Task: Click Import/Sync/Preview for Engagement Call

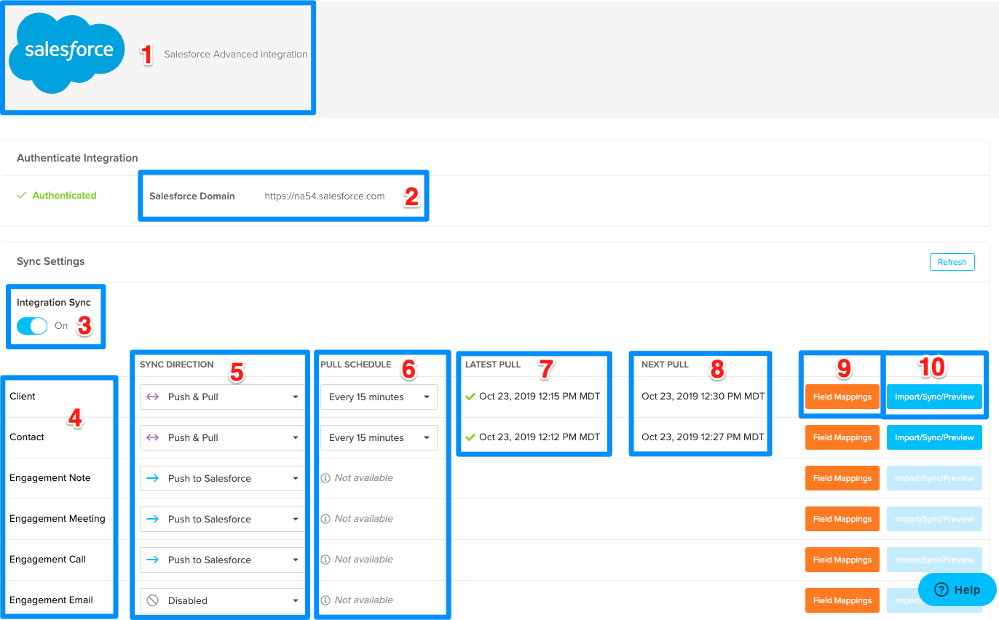Action: [x=934, y=560]
